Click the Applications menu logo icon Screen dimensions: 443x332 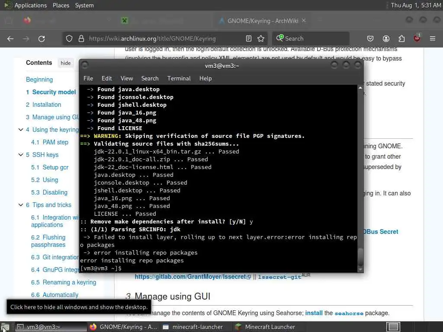[7, 5]
